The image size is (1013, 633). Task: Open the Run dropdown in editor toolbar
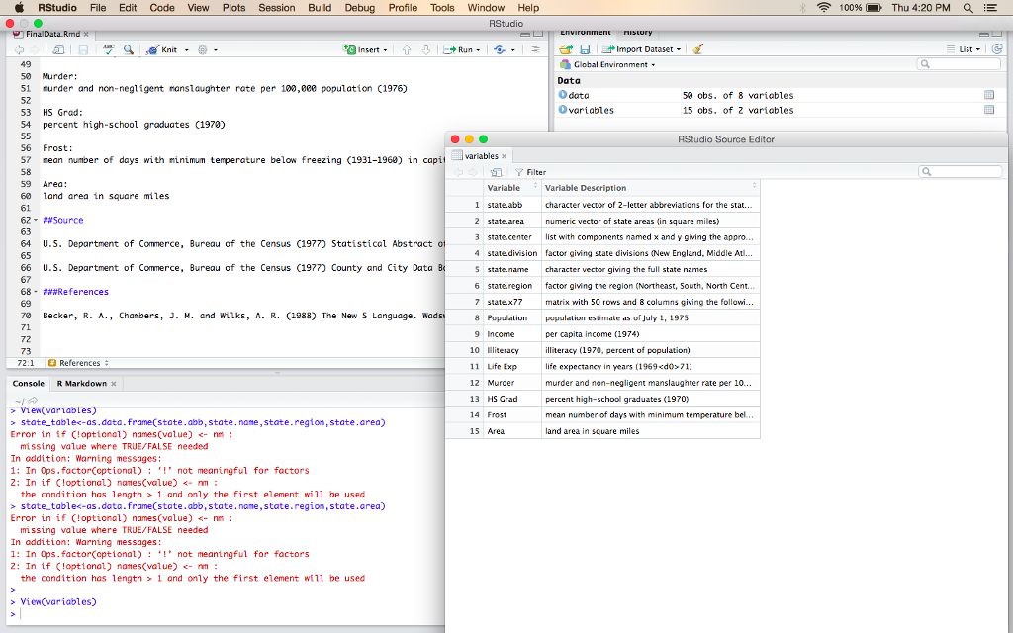click(x=478, y=49)
